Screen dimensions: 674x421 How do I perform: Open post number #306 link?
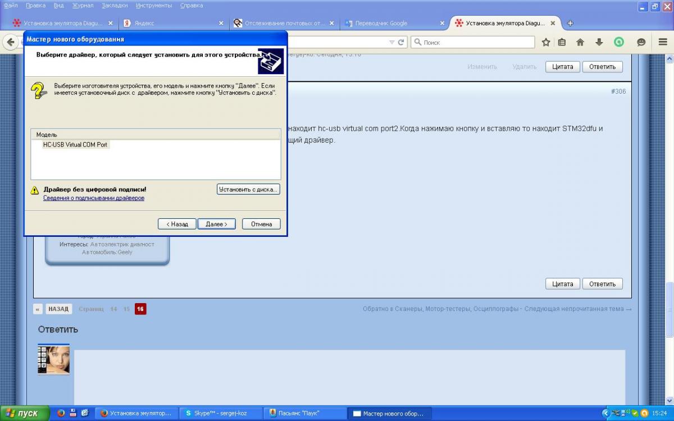(618, 91)
